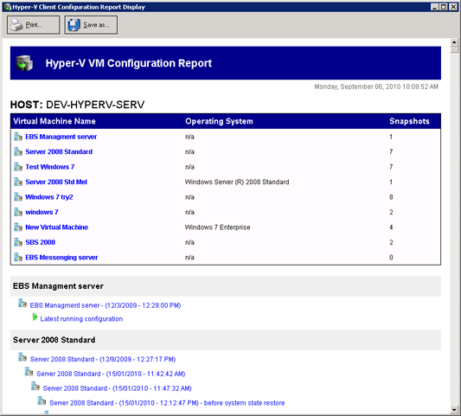Click VM icon beside Server 2008 Std Mel

point(18,182)
